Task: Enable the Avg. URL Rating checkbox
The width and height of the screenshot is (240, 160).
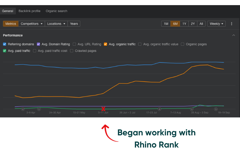Action: 74,44
